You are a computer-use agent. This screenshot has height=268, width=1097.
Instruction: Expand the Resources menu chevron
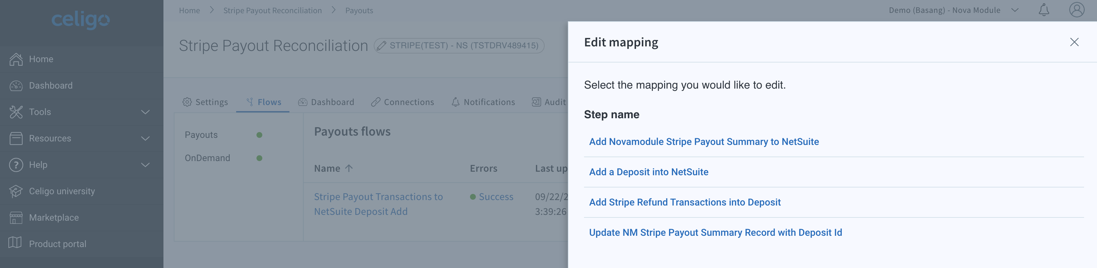(x=145, y=139)
